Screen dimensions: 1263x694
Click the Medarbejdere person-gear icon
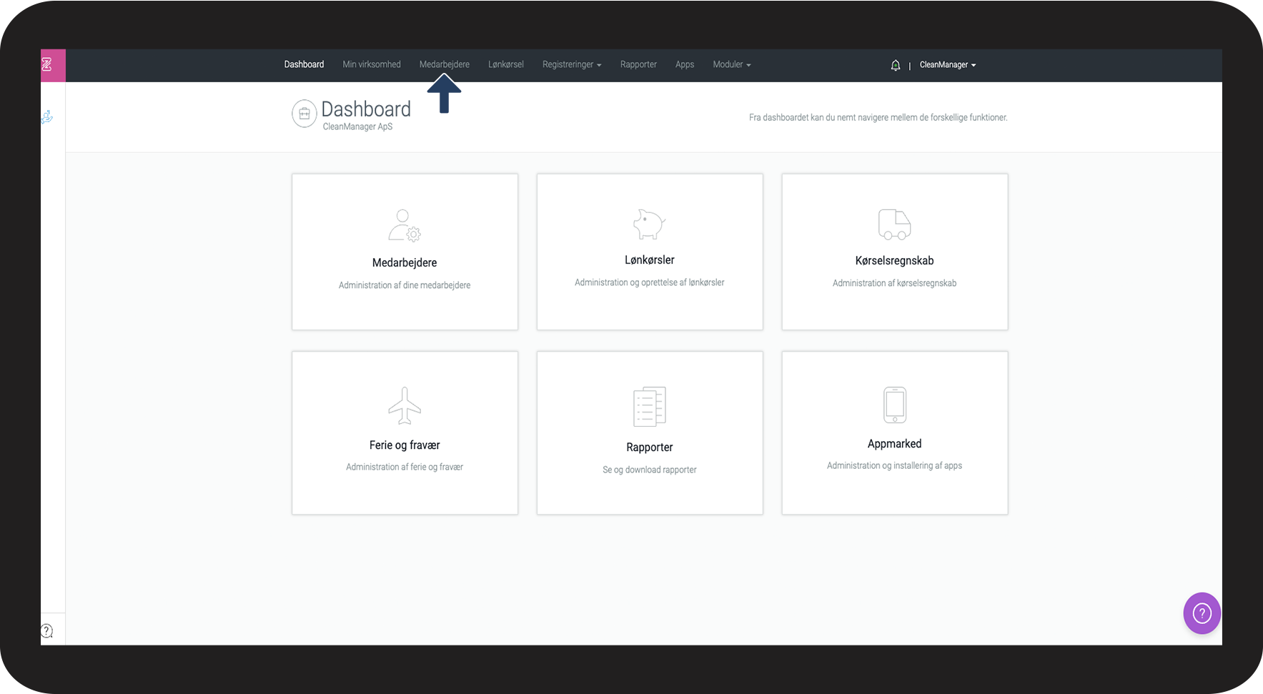coord(405,225)
